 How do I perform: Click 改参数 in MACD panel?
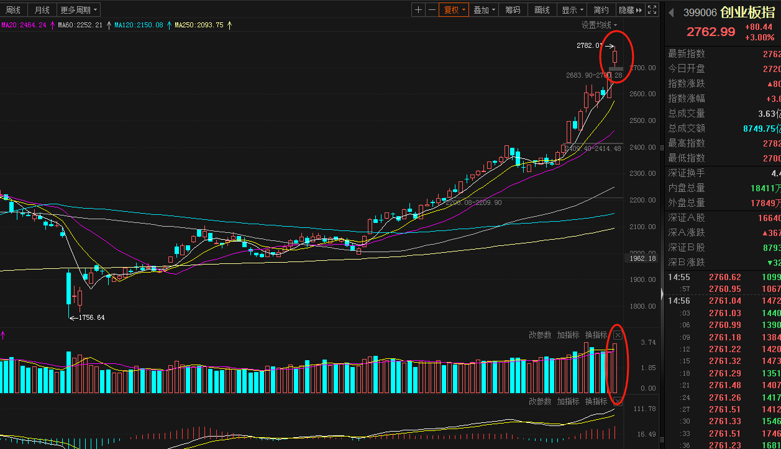pyautogui.click(x=540, y=401)
